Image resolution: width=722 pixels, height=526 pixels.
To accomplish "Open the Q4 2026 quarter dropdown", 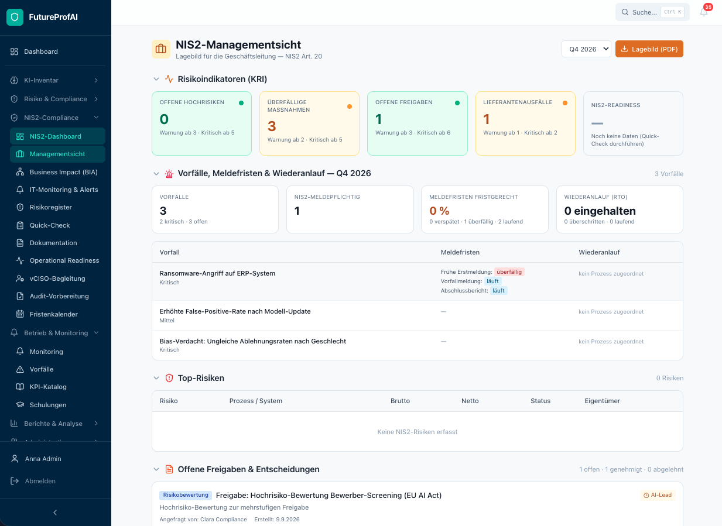I will pyautogui.click(x=586, y=49).
